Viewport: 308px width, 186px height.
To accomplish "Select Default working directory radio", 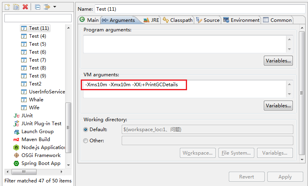I will point(86,130).
